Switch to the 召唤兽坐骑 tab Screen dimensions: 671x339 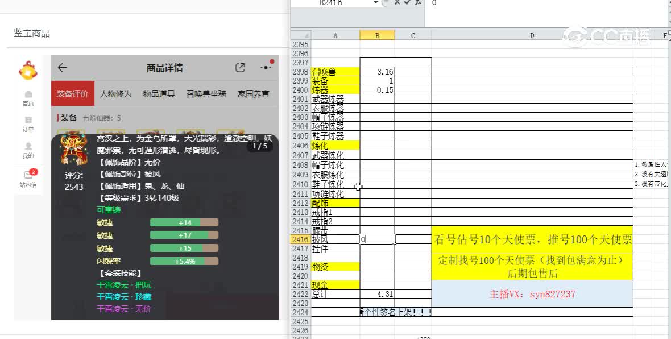pos(208,93)
